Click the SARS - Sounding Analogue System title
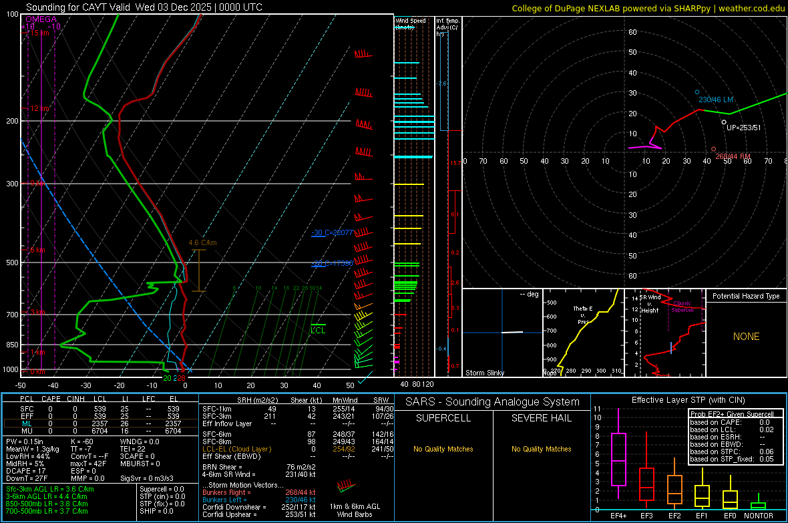788x523 pixels. coord(492,402)
